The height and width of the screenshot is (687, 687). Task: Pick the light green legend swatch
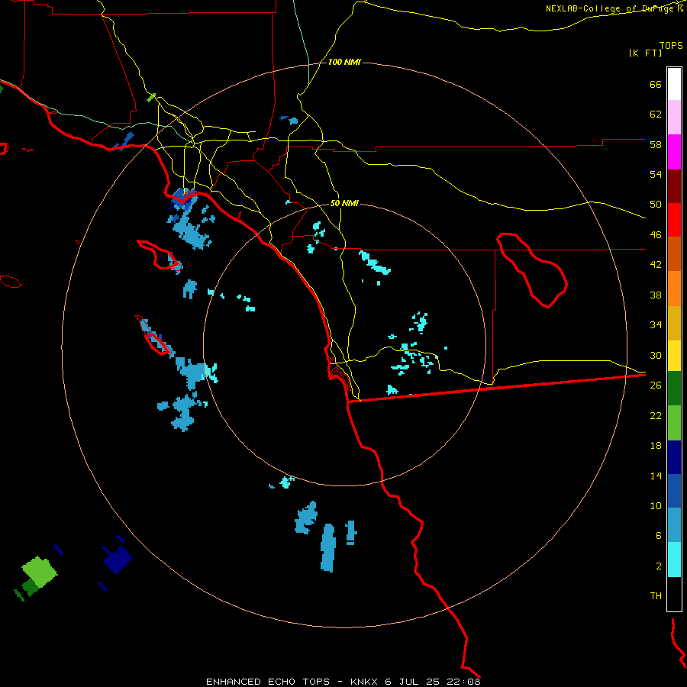point(674,423)
